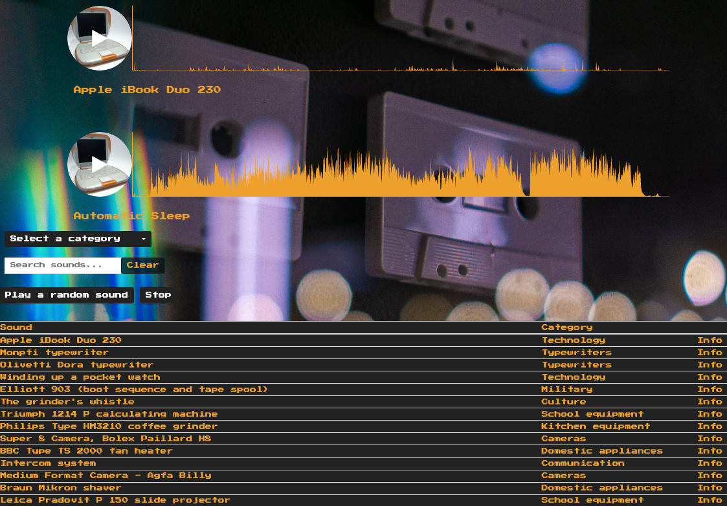Play the Apple iBook Duo 230 sound
Screen dimensions: 727x506
tap(99, 38)
